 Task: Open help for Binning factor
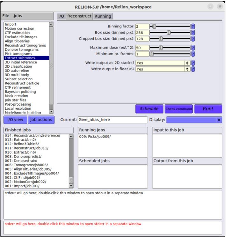tap(193, 26)
